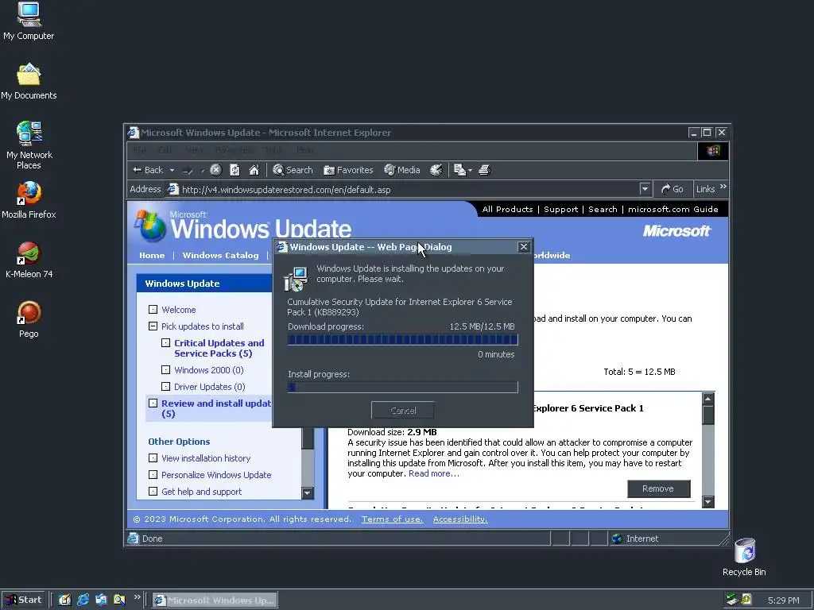Open View installation history
Image resolution: width=814 pixels, height=610 pixels.
[206, 458]
